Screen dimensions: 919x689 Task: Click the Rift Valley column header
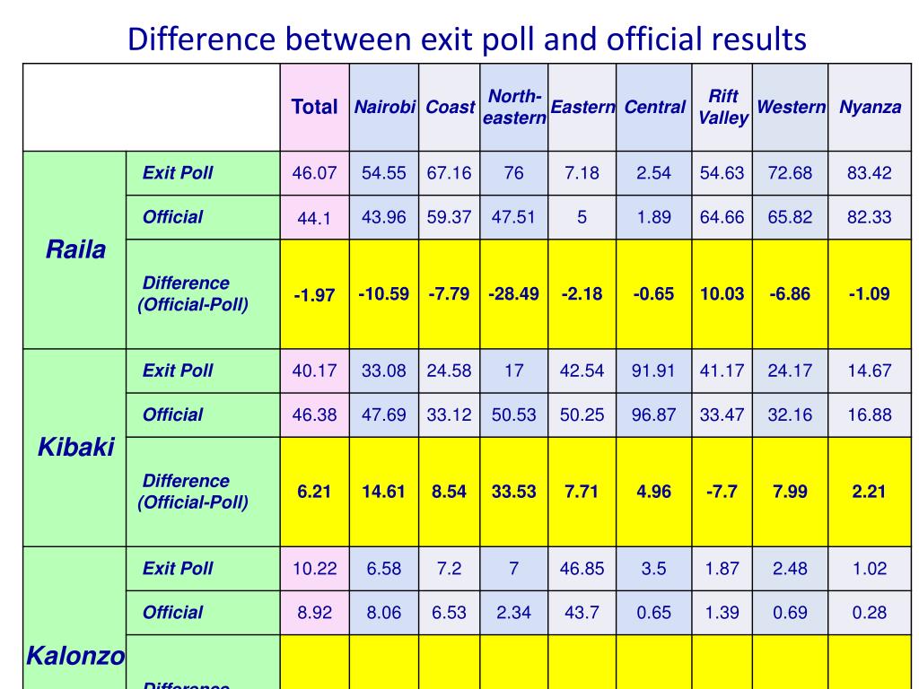tap(722, 108)
